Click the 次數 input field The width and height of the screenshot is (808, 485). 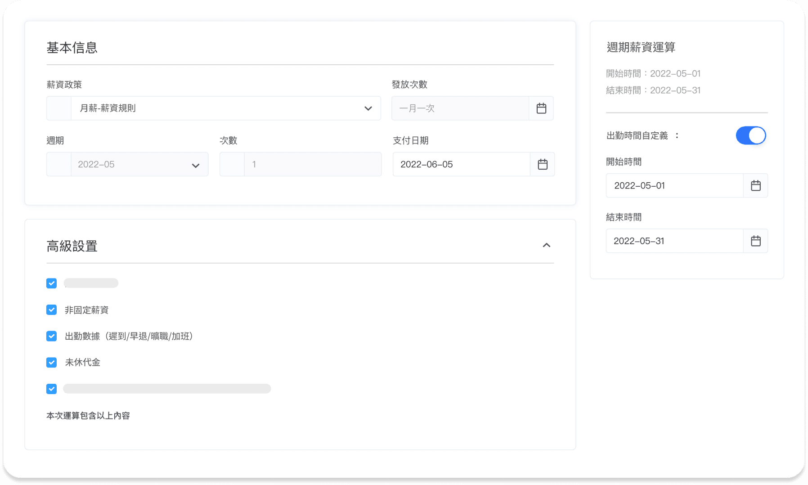click(x=301, y=164)
